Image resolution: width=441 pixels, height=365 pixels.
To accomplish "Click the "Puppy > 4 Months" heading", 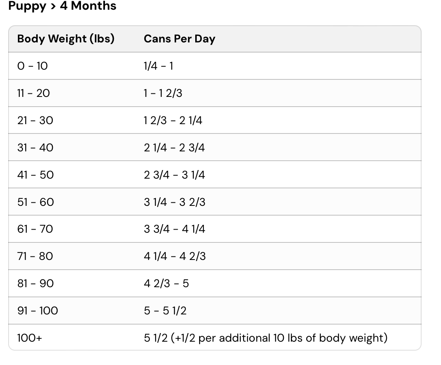I will tap(62, 6).
